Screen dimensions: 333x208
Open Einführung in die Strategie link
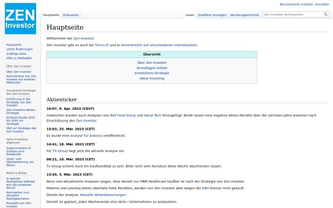coord(19,102)
